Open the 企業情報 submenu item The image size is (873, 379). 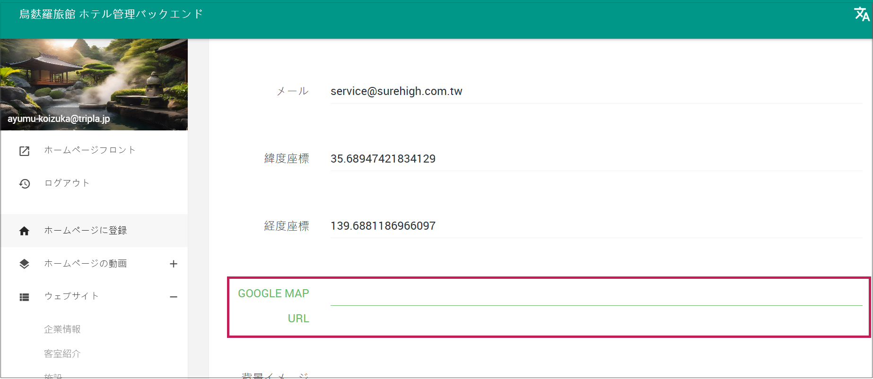pyautogui.click(x=62, y=329)
